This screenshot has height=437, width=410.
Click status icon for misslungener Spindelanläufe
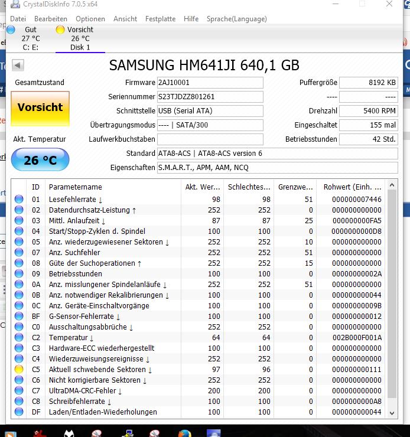[19, 284]
